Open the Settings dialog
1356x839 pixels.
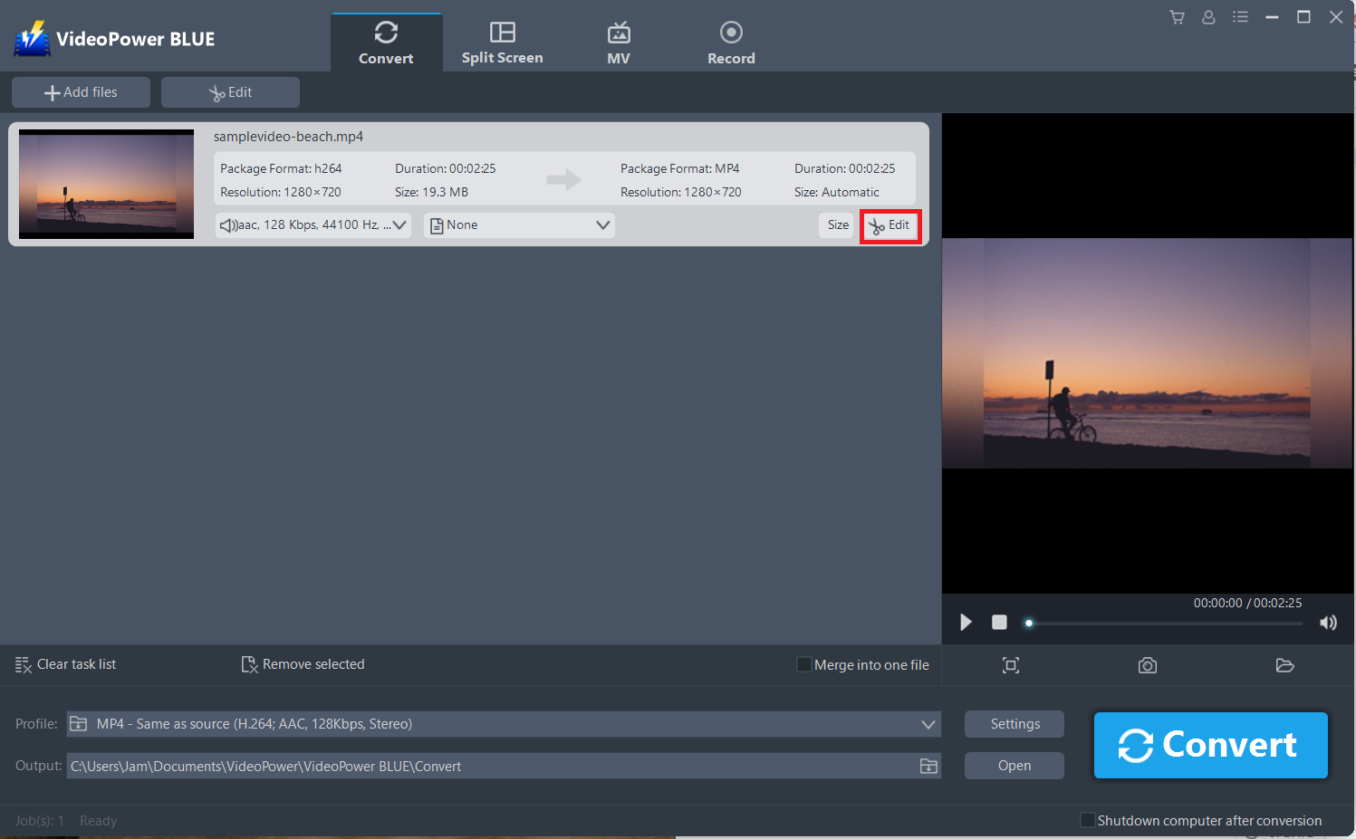pyautogui.click(x=1014, y=723)
